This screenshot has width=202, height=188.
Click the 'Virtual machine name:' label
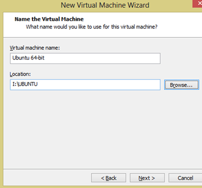[x=35, y=48]
